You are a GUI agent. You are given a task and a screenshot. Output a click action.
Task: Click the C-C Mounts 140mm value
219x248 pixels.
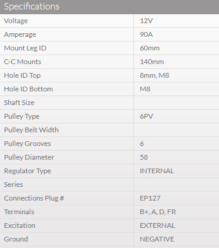coord(152,62)
